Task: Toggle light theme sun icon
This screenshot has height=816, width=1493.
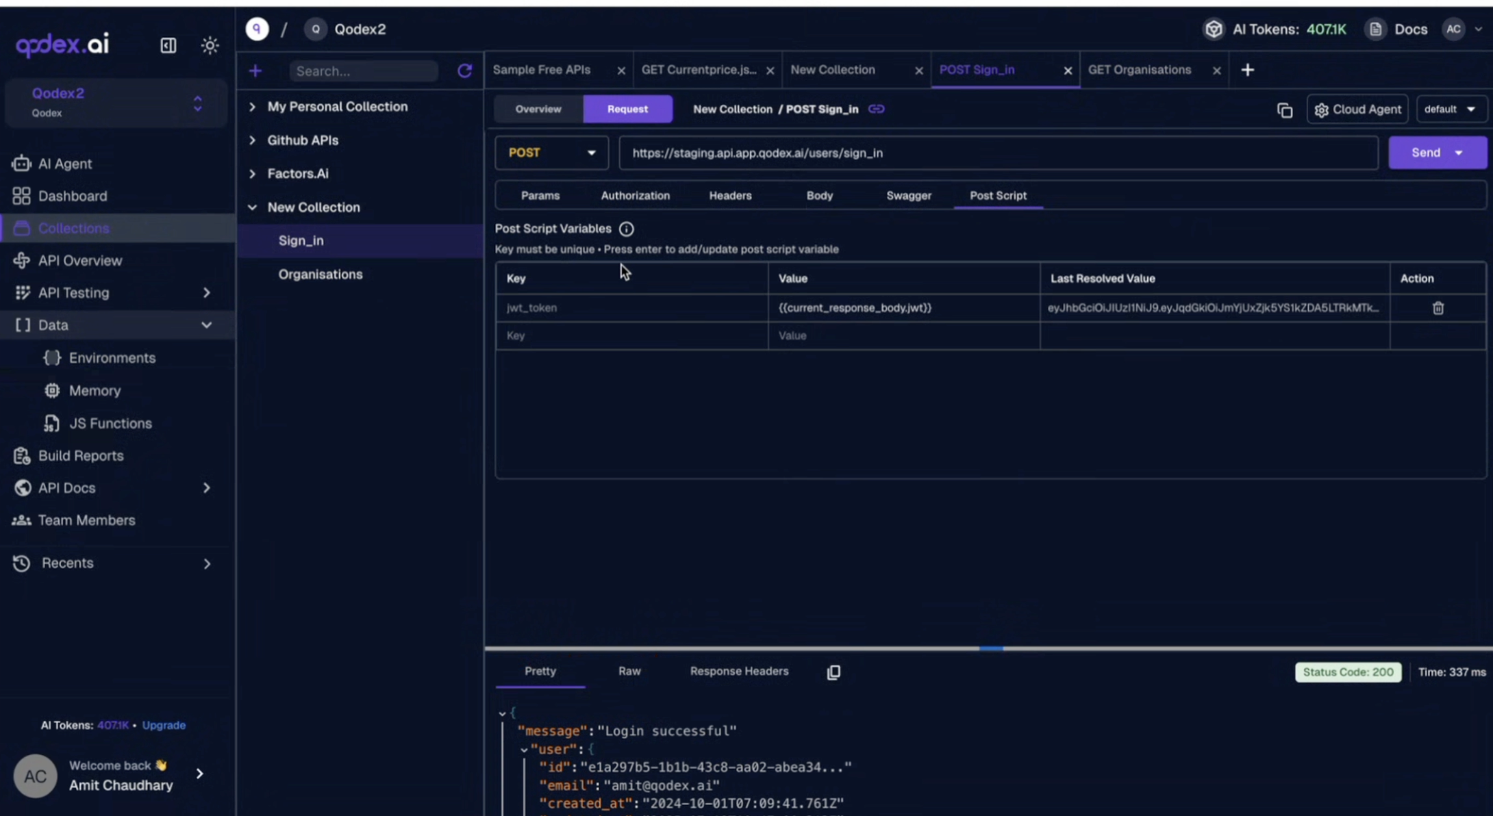Action: 210,45
